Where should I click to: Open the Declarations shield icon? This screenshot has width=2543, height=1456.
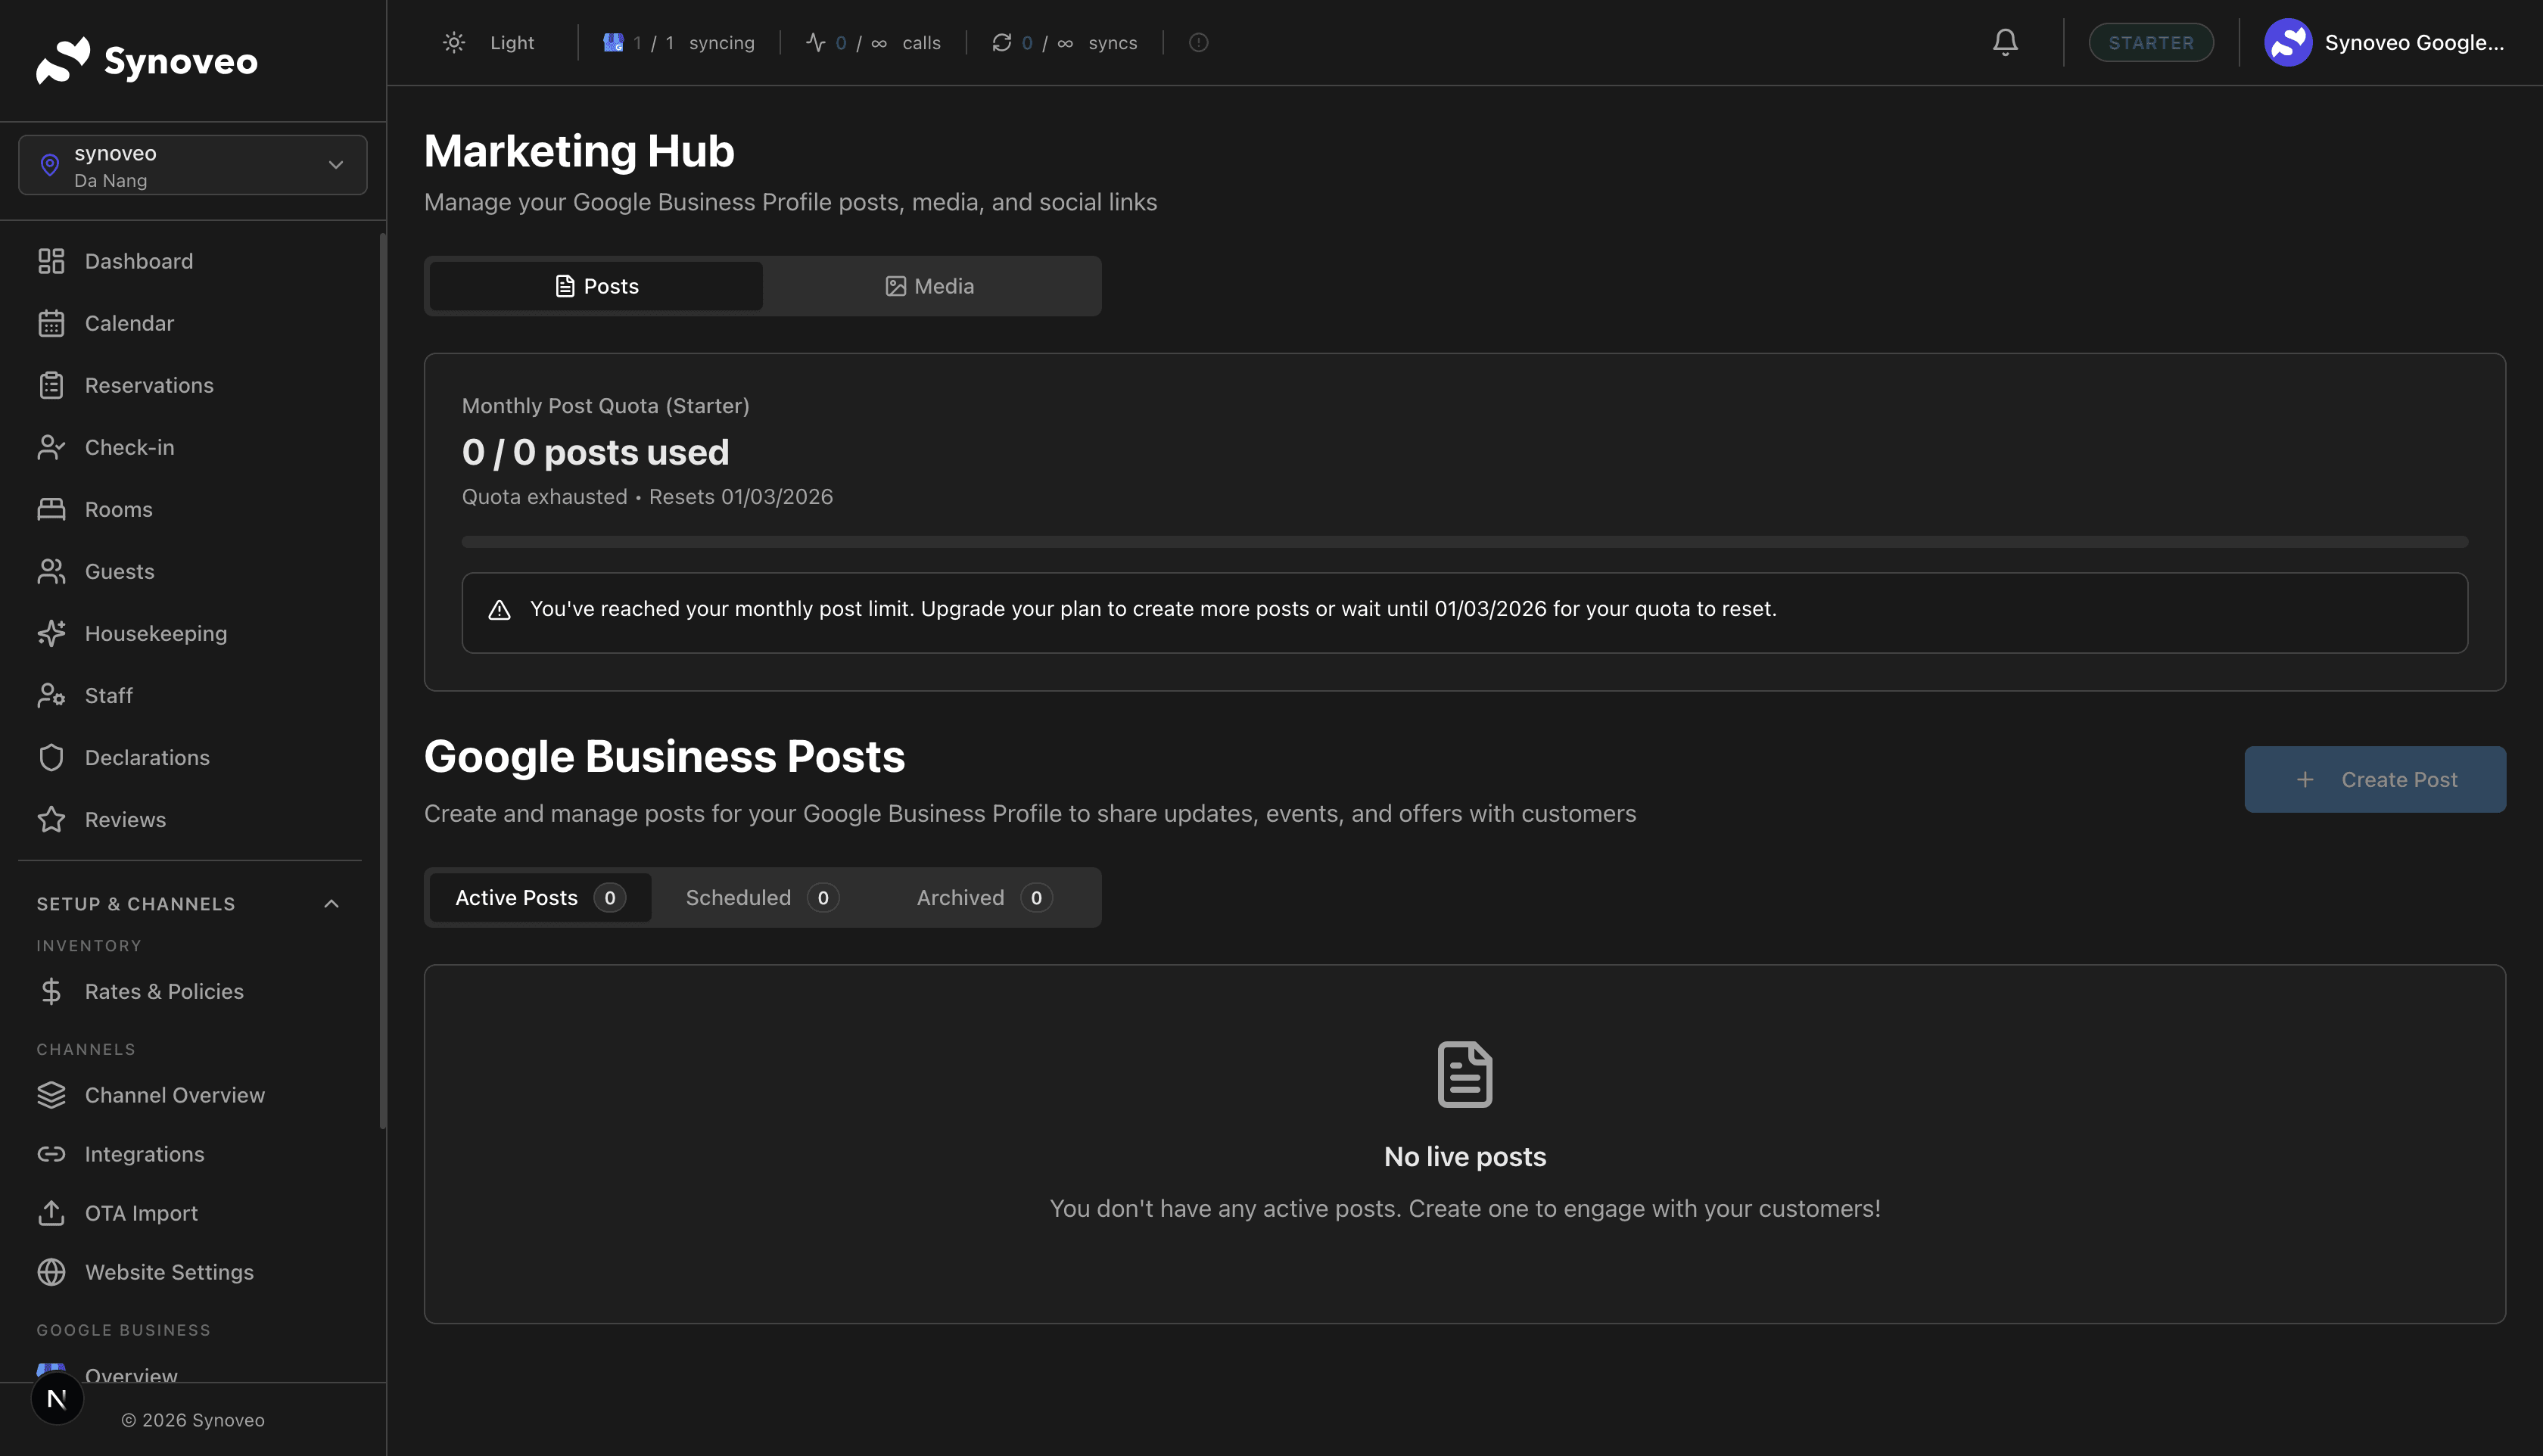[x=52, y=757]
